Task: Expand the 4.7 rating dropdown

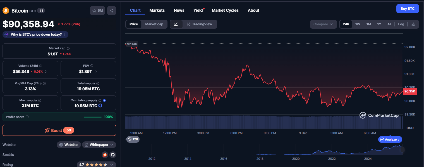Action: click(x=96, y=165)
